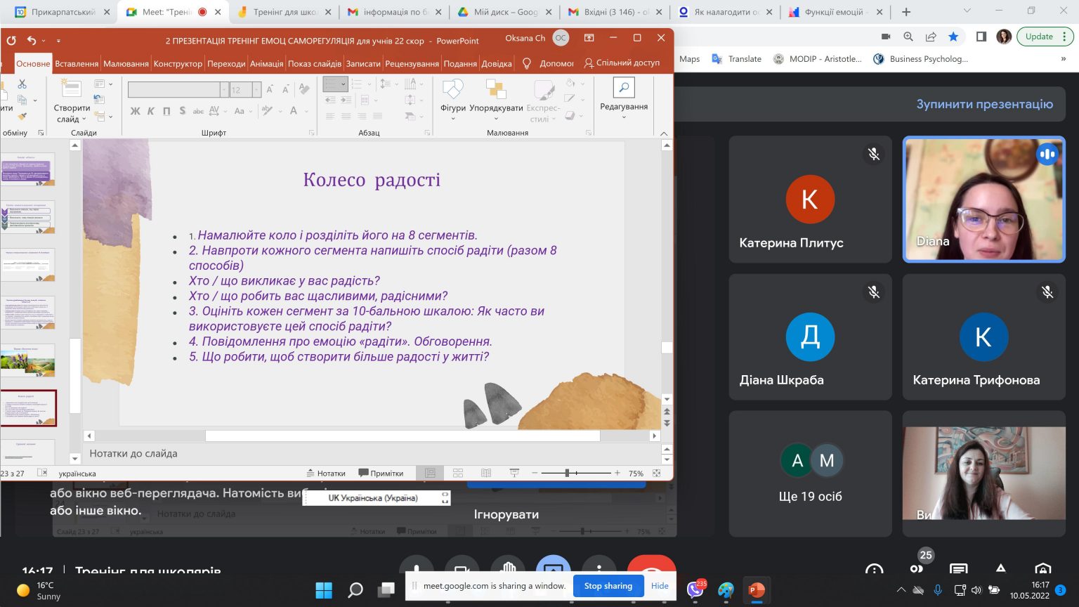This screenshot has width=1079, height=607.
Task: Toggle the Нотатки notes pane
Action: click(x=326, y=474)
